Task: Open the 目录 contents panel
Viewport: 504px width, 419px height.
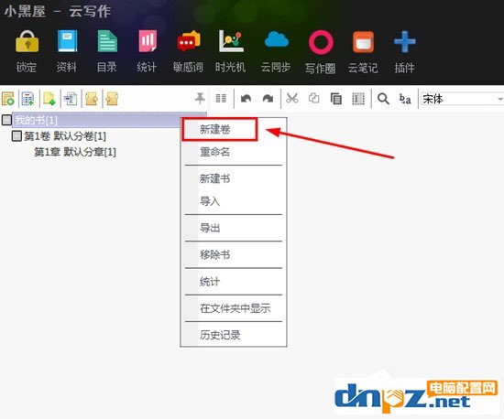Action: (x=107, y=41)
